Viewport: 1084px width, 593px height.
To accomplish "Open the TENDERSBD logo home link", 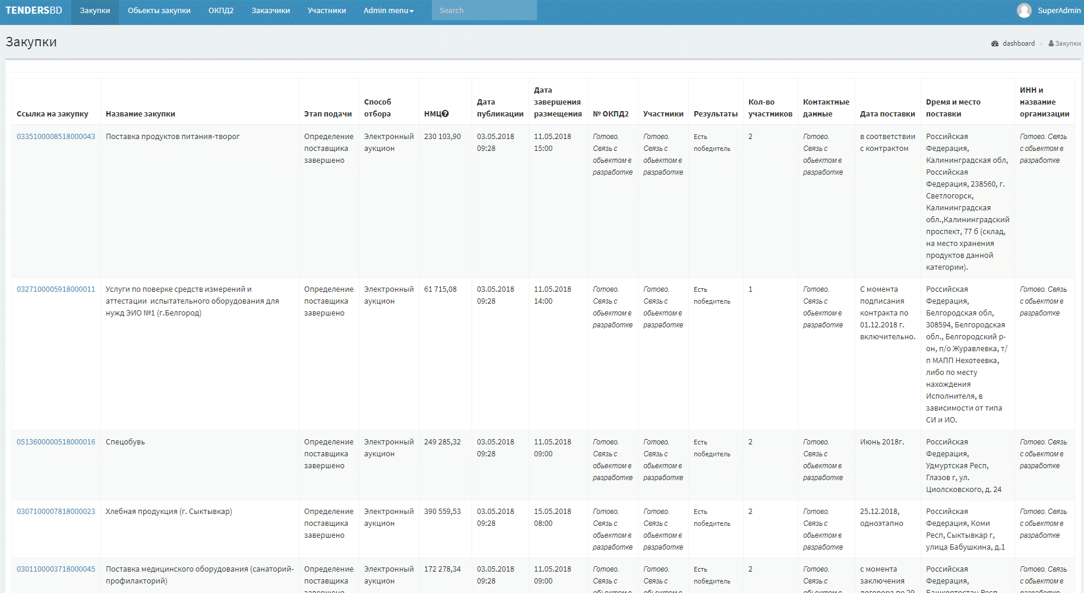I will [x=34, y=10].
